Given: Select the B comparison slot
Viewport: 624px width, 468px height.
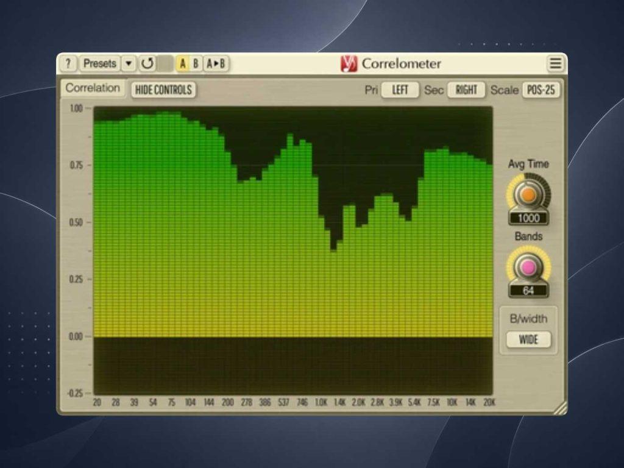Looking at the screenshot, I should [196, 63].
